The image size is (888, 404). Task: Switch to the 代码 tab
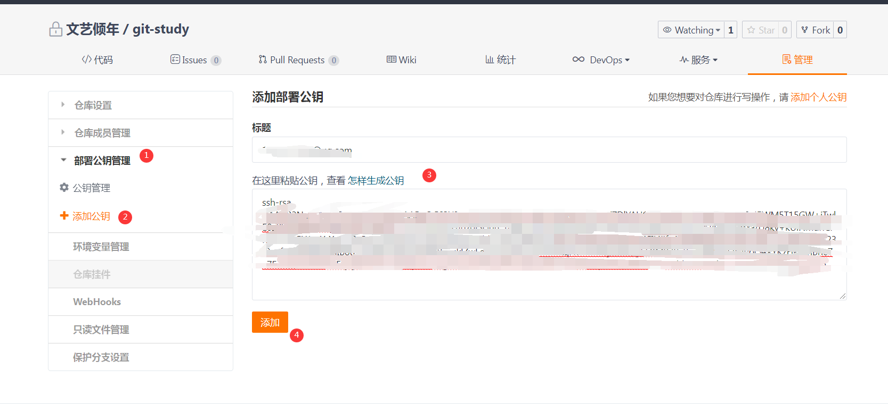[x=97, y=60]
